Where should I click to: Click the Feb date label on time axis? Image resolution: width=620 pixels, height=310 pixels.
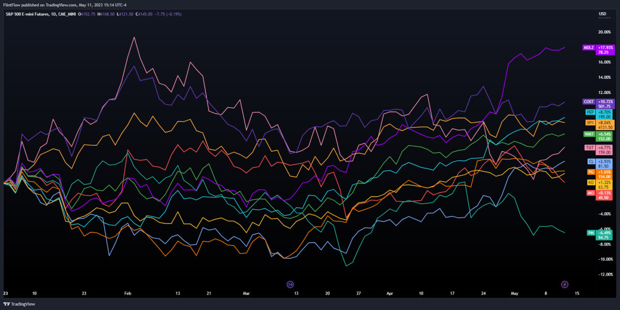click(x=128, y=294)
